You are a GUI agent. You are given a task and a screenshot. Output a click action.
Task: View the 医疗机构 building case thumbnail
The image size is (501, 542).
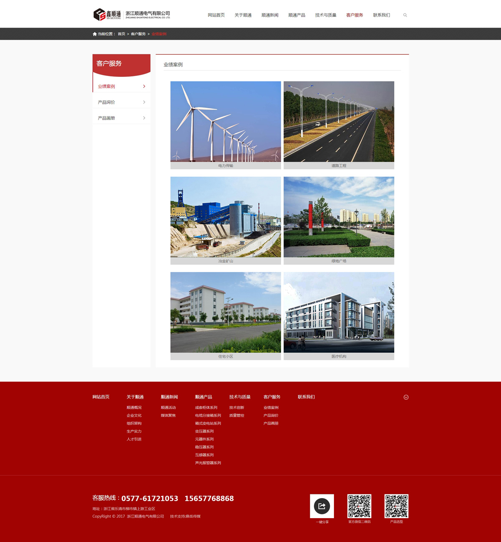339,312
